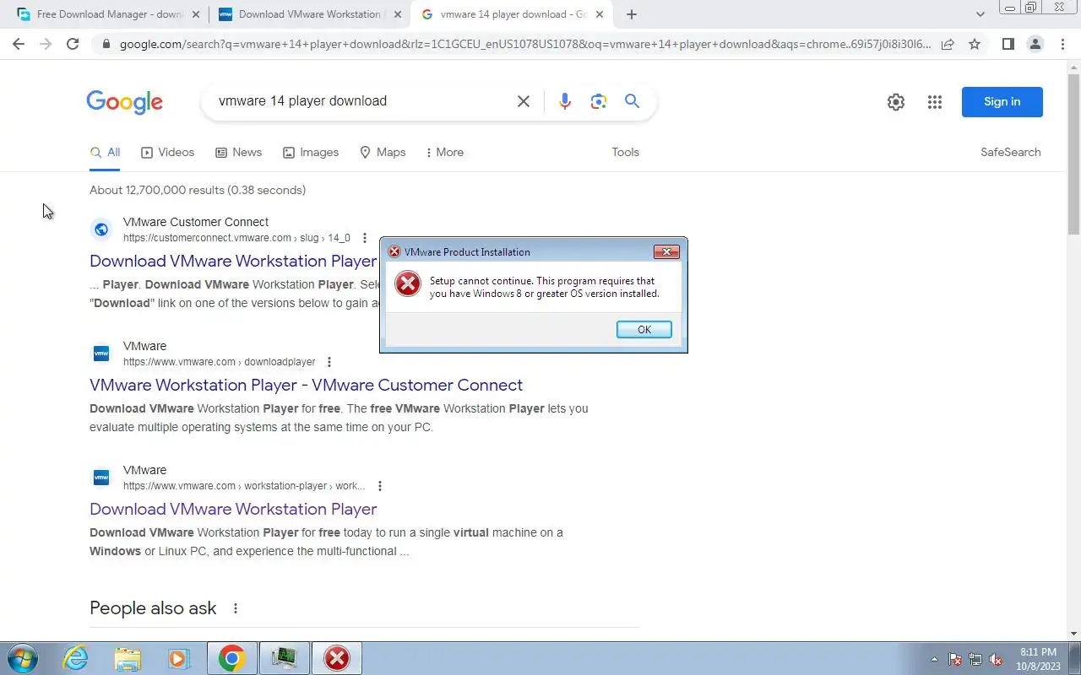The image size is (1081, 675).
Task: Focus the VMware error taskbar item
Action: 337,658
